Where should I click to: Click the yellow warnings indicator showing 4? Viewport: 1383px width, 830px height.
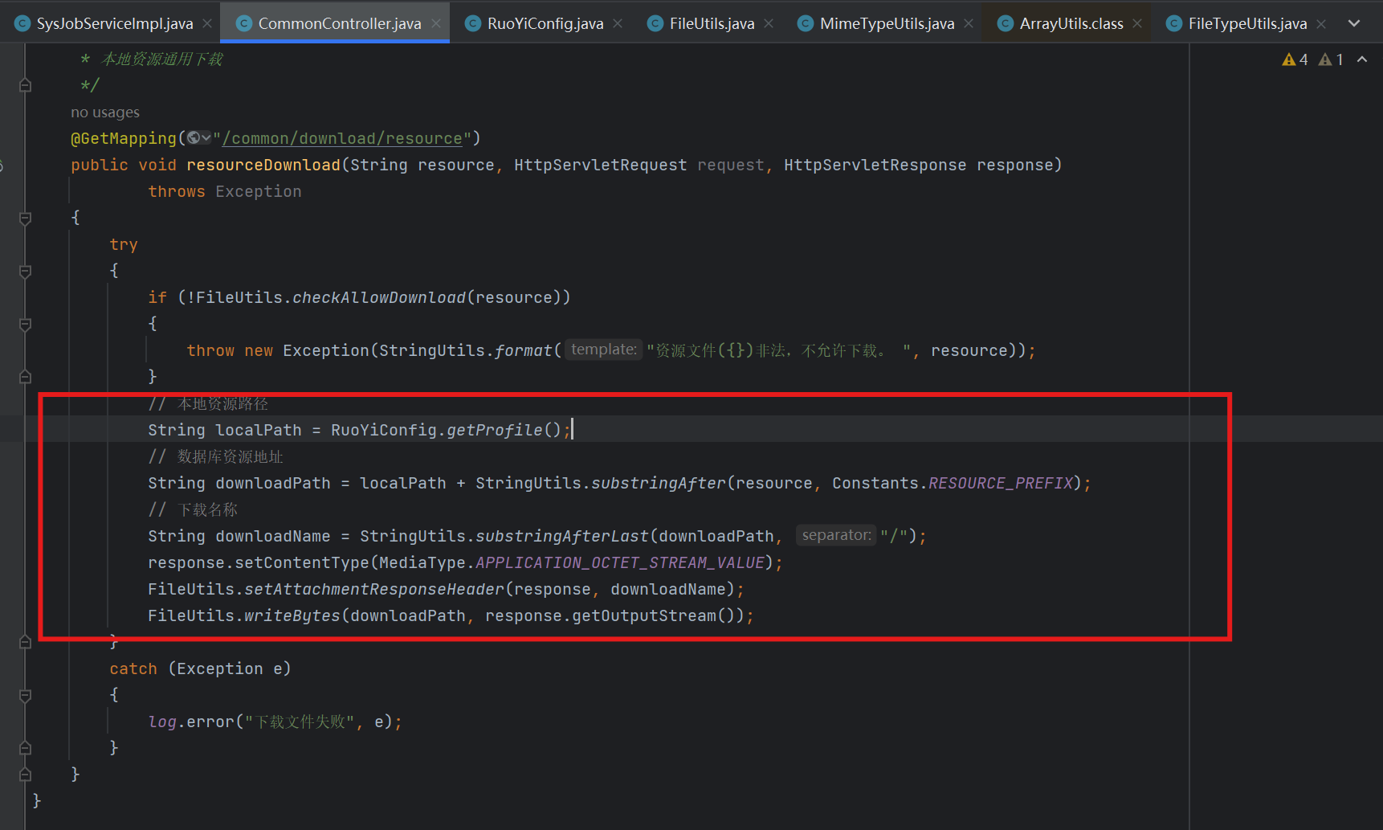[x=1295, y=59]
